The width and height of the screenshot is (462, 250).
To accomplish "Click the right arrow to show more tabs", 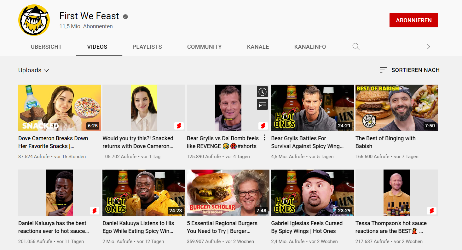I will click(x=428, y=47).
